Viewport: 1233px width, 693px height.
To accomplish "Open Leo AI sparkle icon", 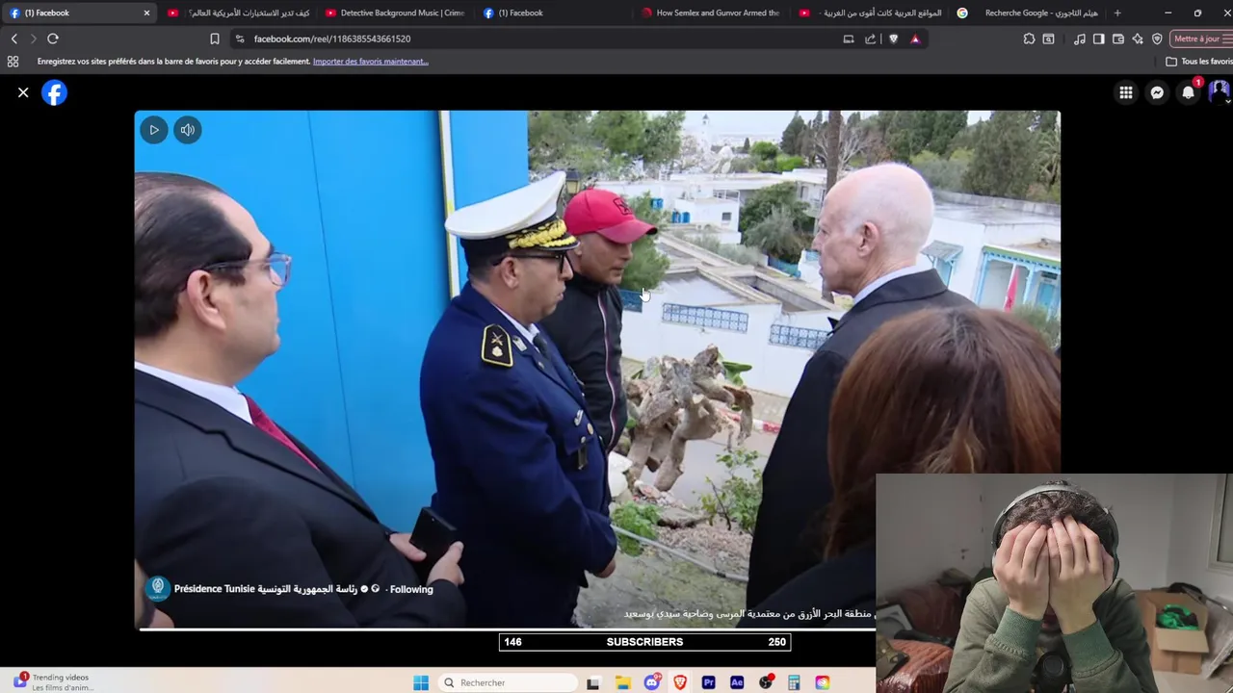I will pos(1138,38).
